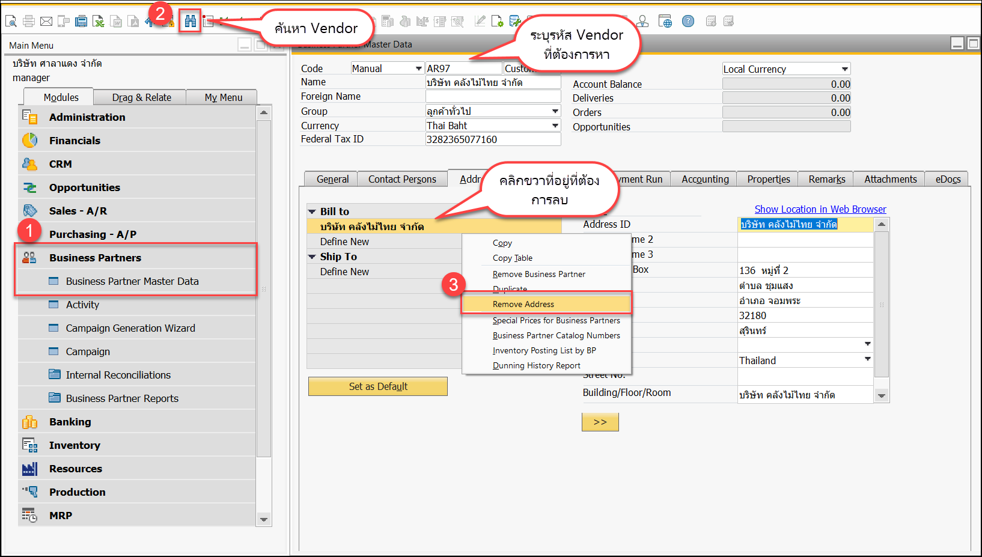Export to PDF toolbar icon
The width and height of the screenshot is (982, 557).
pos(133,21)
